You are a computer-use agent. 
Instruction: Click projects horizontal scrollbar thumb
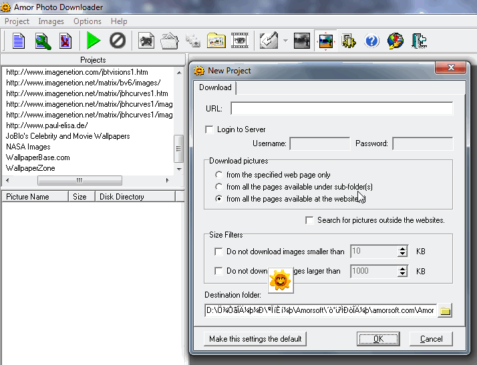79,181
